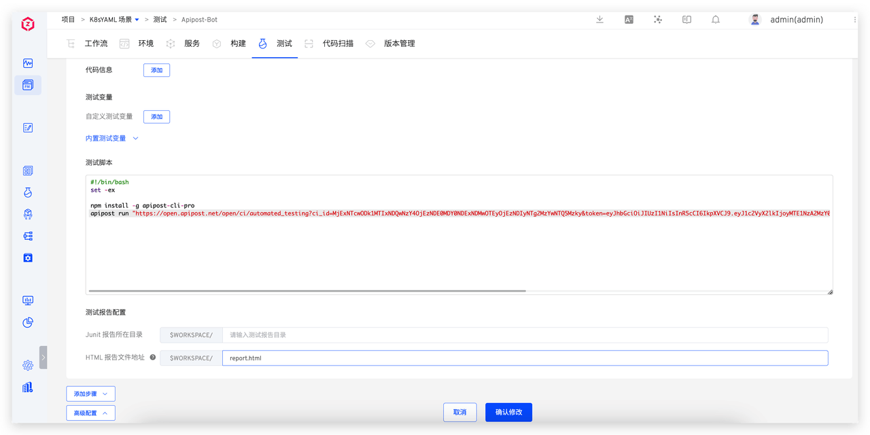Open the 添加步骤 dropdown
Viewport: 870px width, 435px height.
coord(90,394)
